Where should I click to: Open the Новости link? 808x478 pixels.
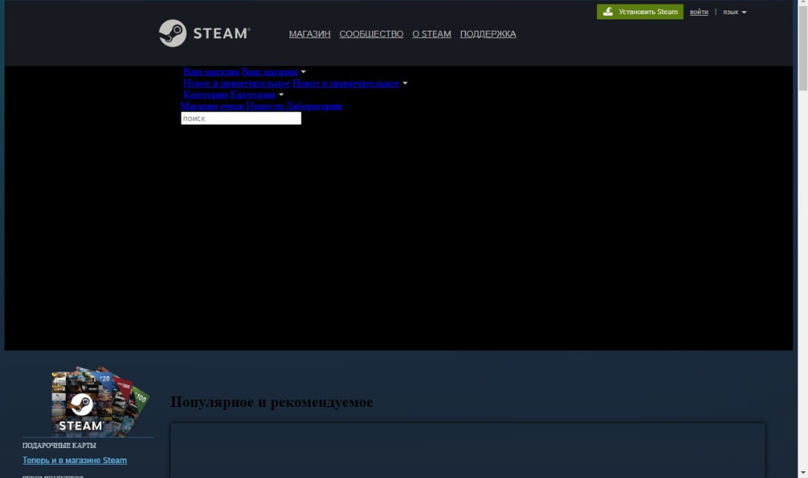[x=264, y=106]
